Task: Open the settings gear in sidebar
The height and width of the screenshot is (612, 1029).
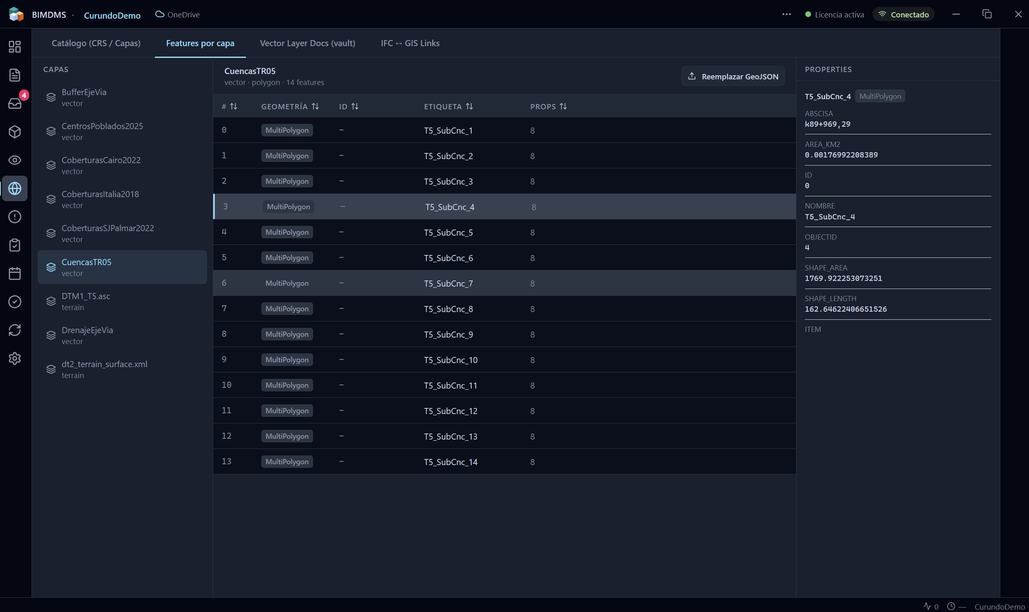Action: pos(15,358)
